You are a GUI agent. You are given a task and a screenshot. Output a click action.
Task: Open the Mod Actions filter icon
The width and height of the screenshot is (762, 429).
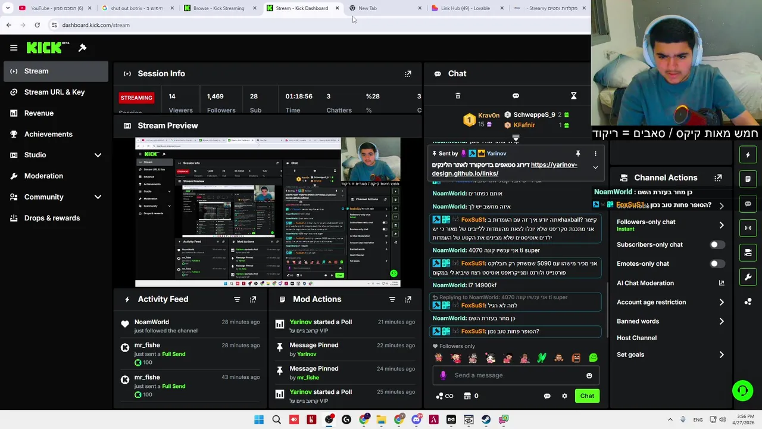392,299
